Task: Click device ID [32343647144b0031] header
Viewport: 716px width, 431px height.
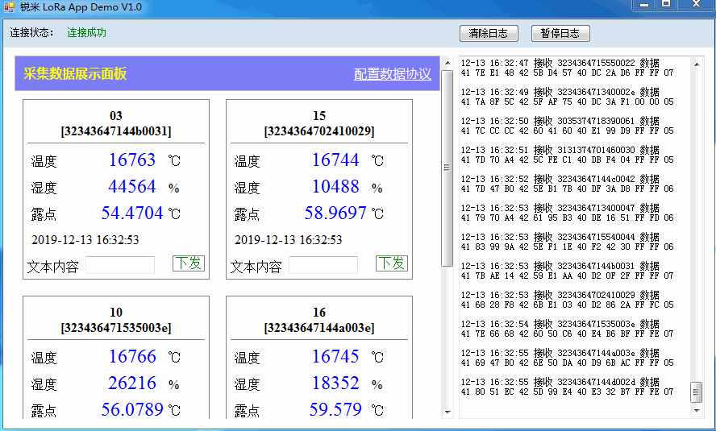Action: coord(116,132)
